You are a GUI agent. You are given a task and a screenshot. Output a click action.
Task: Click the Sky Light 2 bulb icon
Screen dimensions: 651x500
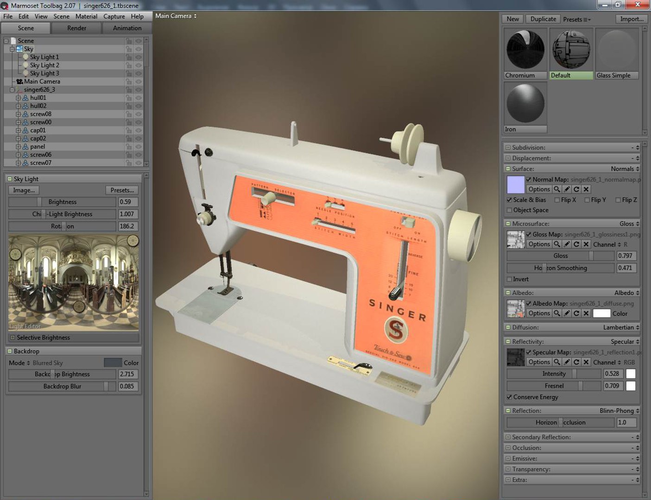pyautogui.click(x=26, y=65)
